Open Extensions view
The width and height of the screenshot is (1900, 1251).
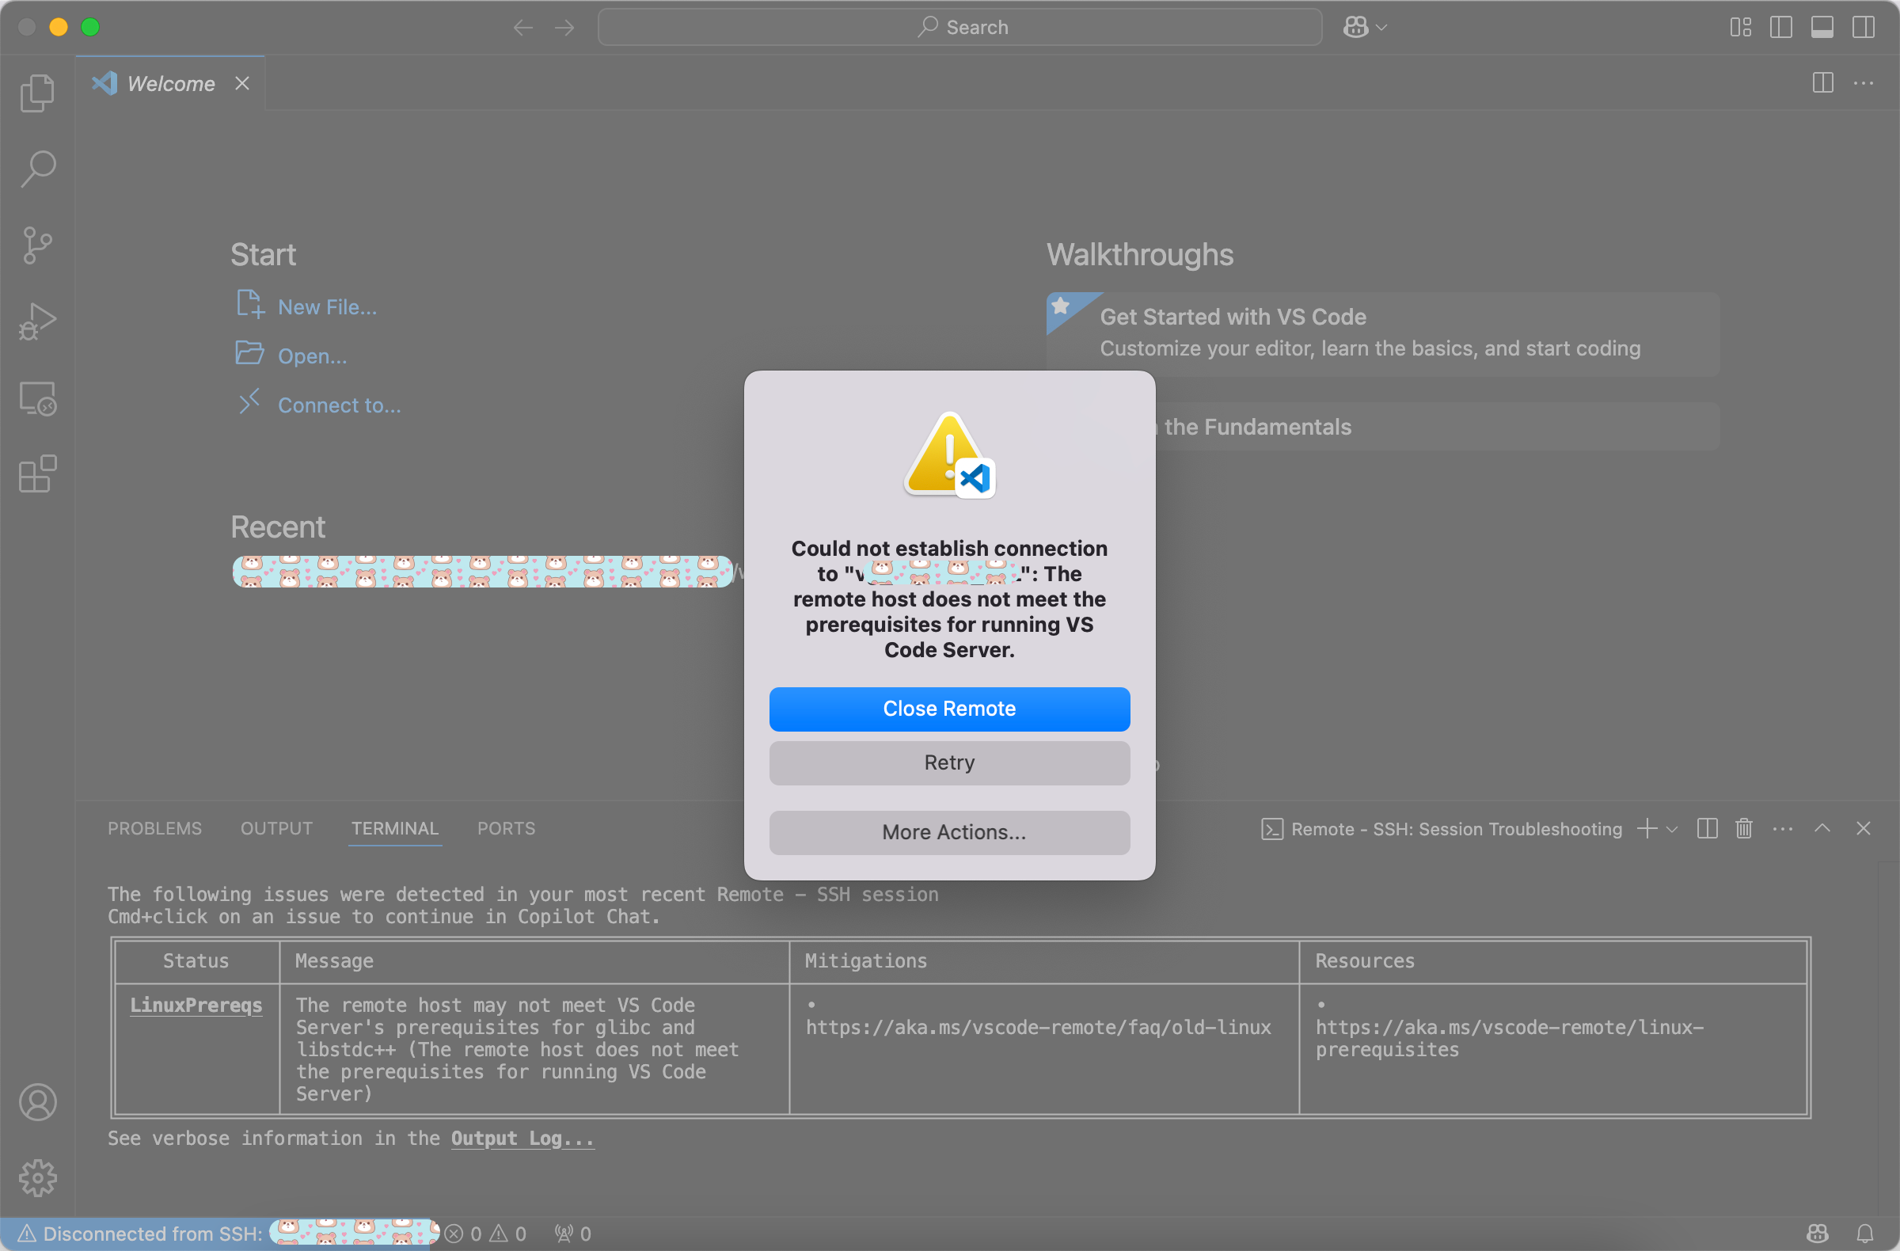(37, 474)
